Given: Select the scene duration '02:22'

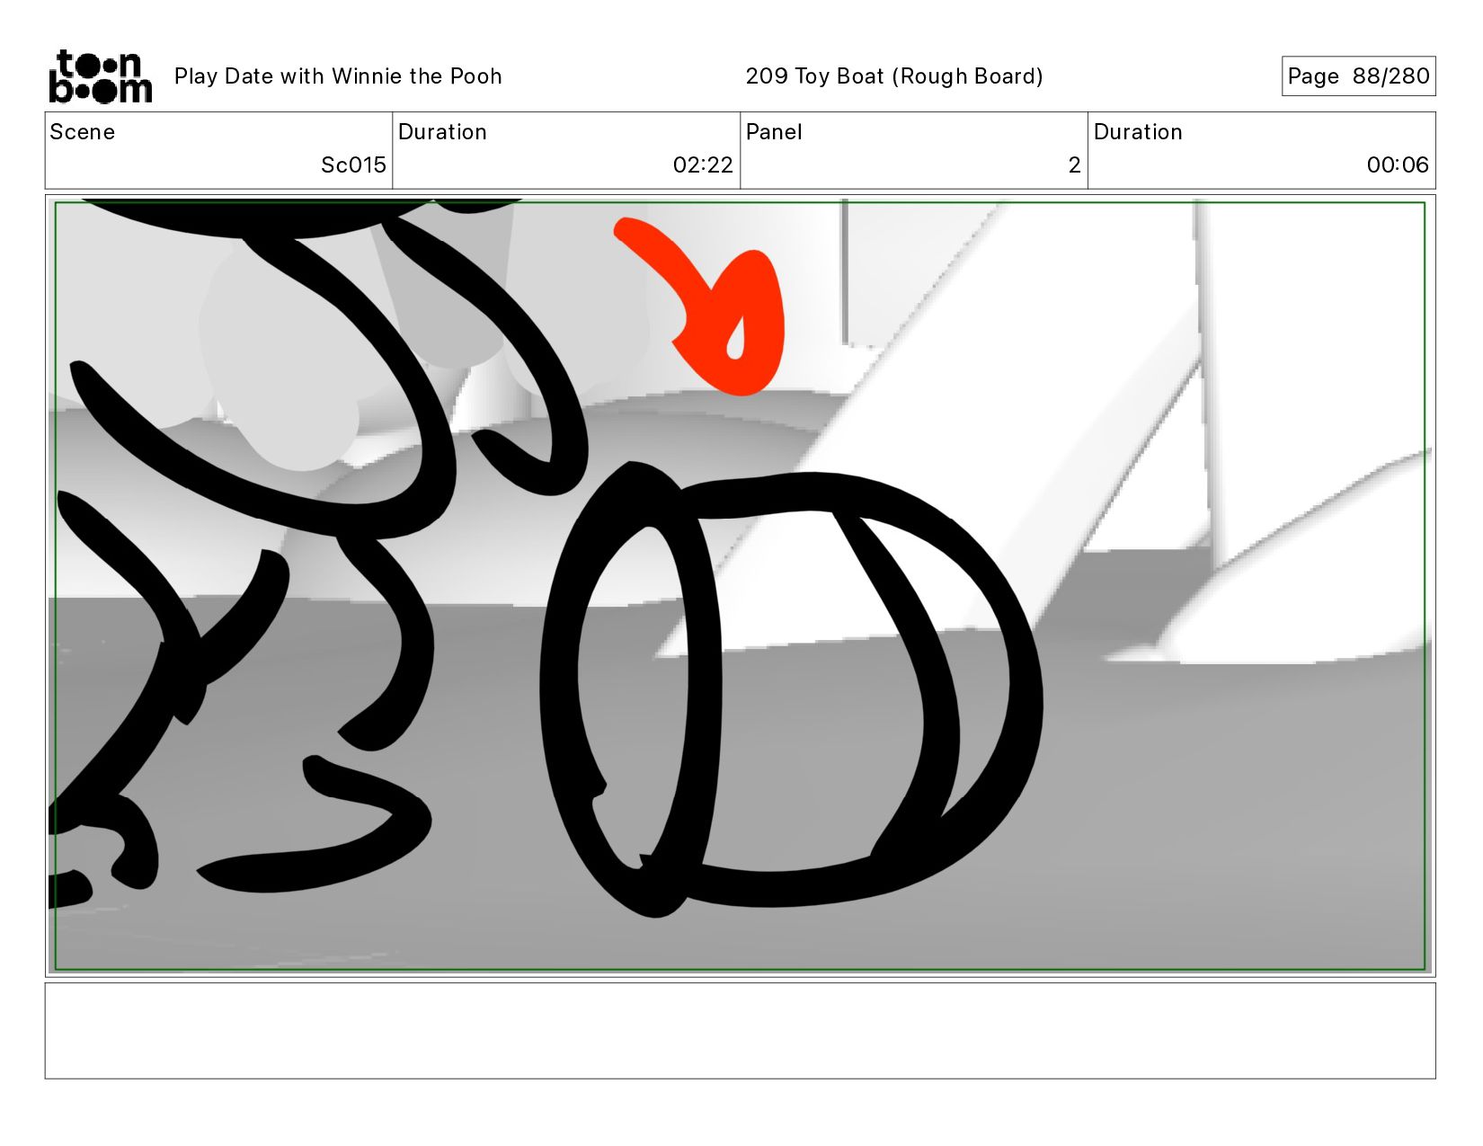Looking at the screenshot, I should coord(703,165).
